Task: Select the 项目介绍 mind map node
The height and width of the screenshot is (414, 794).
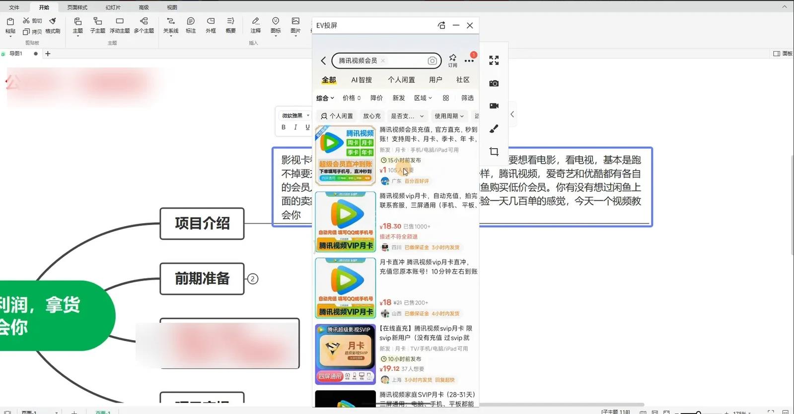Action: pyautogui.click(x=202, y=224)
